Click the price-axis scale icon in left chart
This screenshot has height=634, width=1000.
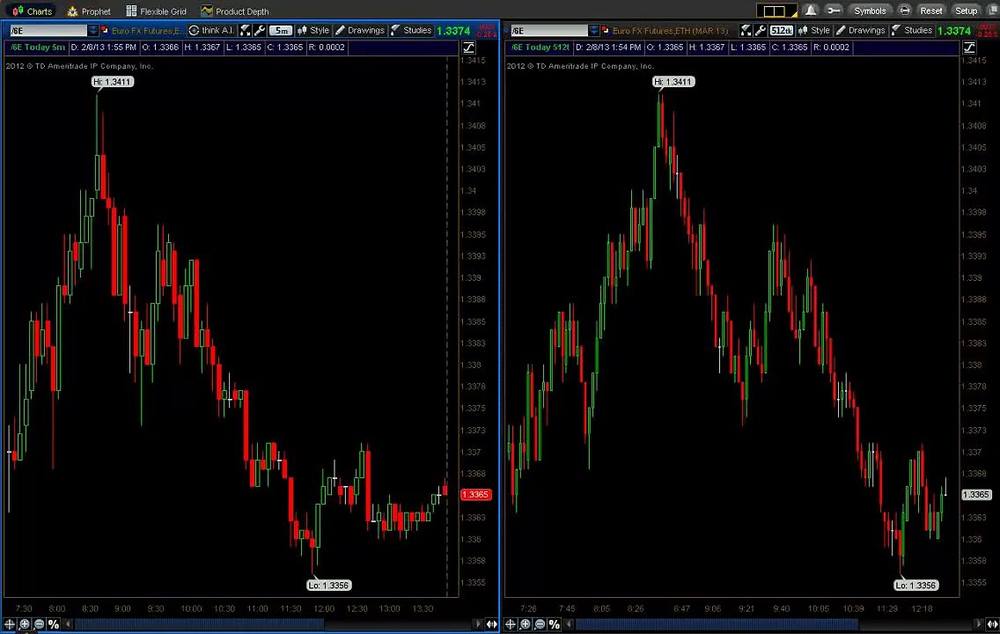click(x=468, y=48)
